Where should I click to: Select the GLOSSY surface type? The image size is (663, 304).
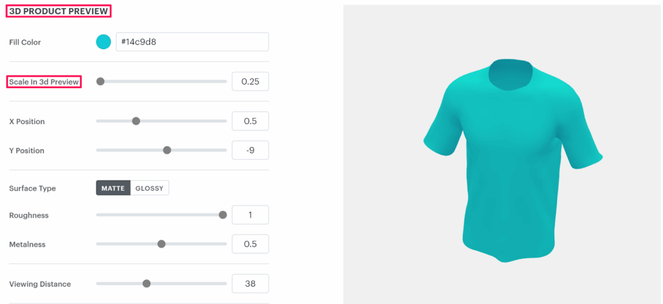pos(150,188)
